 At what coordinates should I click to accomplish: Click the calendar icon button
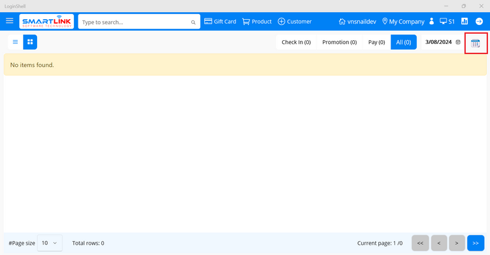coord(475,43)
